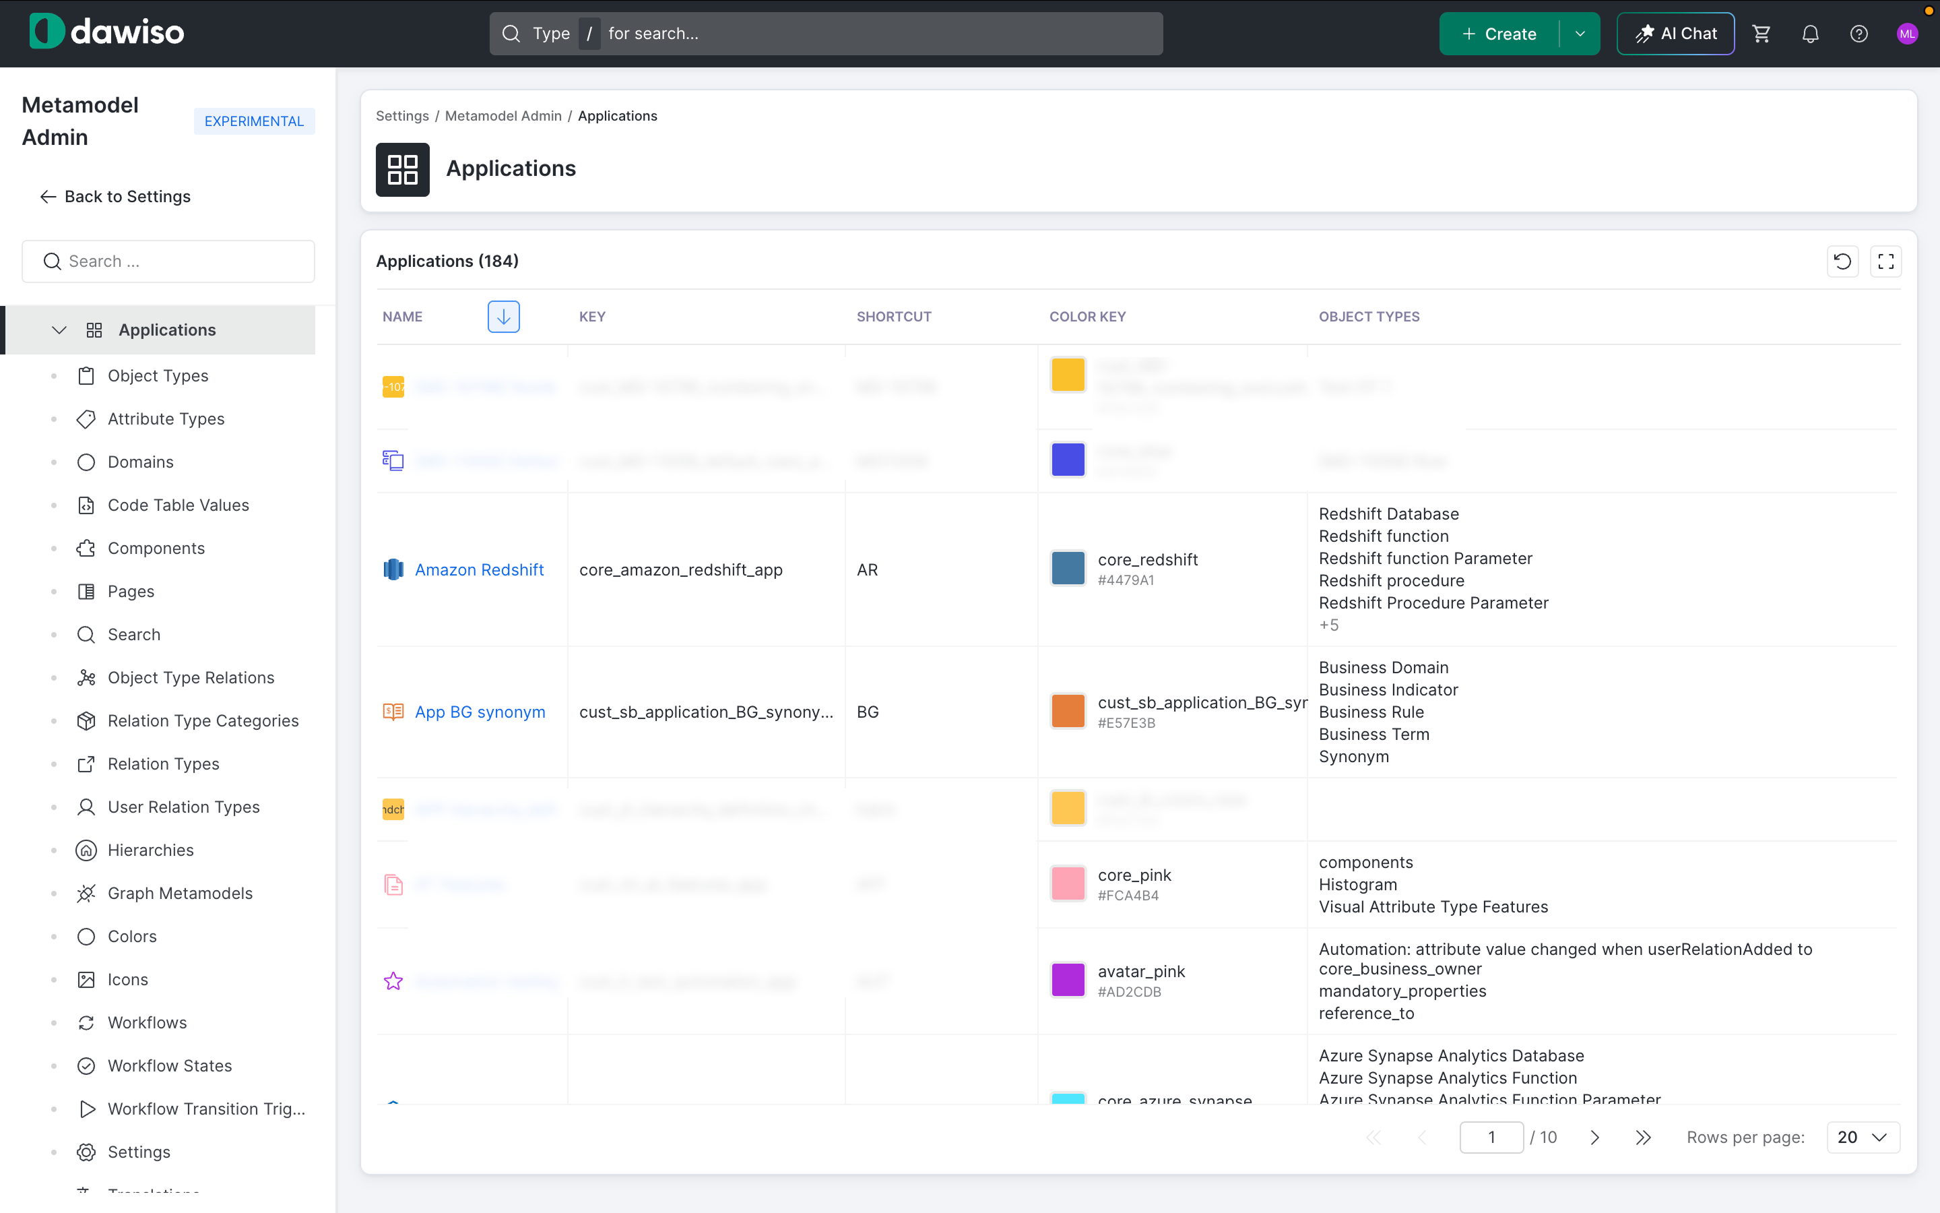Go to the next page arrow

pyautogui.click(x=1595, y=1138)
